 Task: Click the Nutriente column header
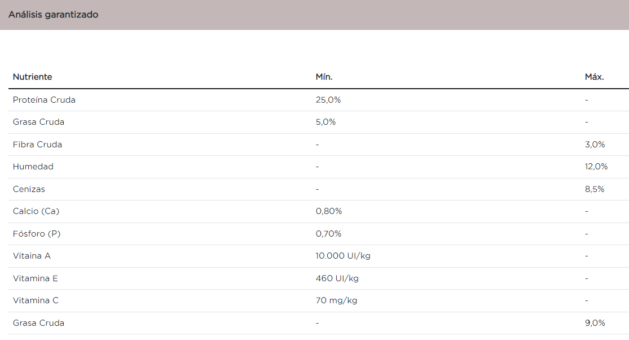32,77
